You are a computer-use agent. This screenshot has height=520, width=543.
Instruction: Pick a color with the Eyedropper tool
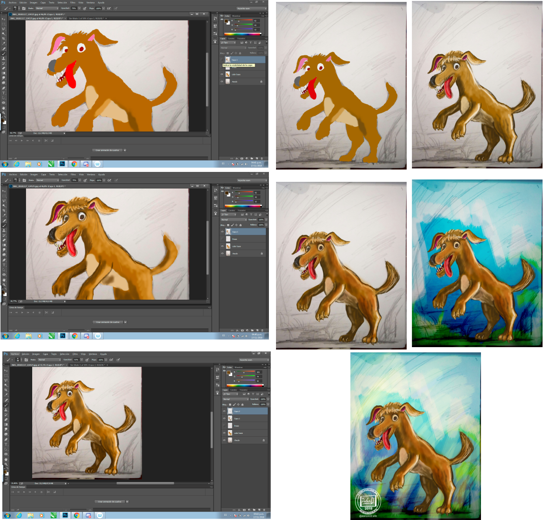[4, 42]
